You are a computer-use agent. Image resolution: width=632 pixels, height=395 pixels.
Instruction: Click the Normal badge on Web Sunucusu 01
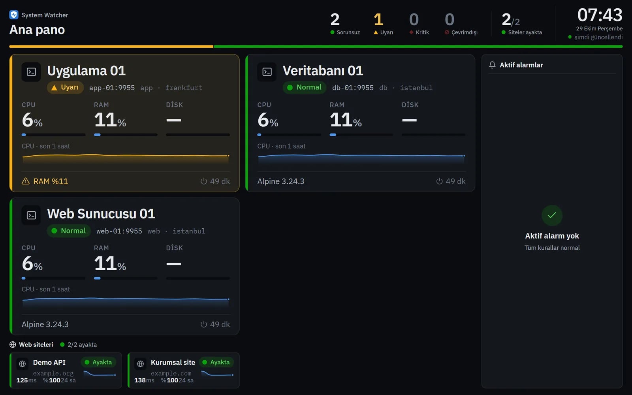[69, 231]
